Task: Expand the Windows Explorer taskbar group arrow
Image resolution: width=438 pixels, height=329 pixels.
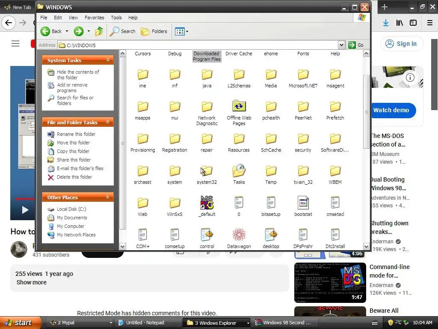Action: point(248,323)
